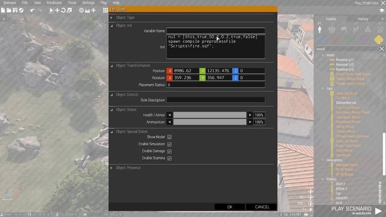The height and width of the screenshot is (217, 386).
Task: Switch to the History tab
Action: (x=362, y=19)
